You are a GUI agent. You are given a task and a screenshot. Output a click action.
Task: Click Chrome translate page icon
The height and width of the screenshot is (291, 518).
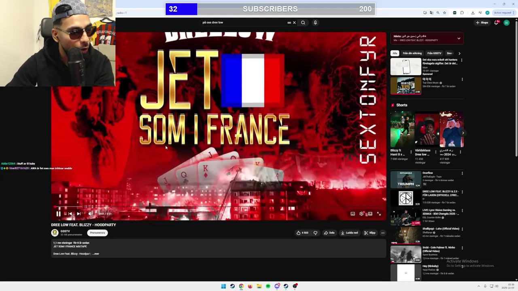[x=431, y=13]
